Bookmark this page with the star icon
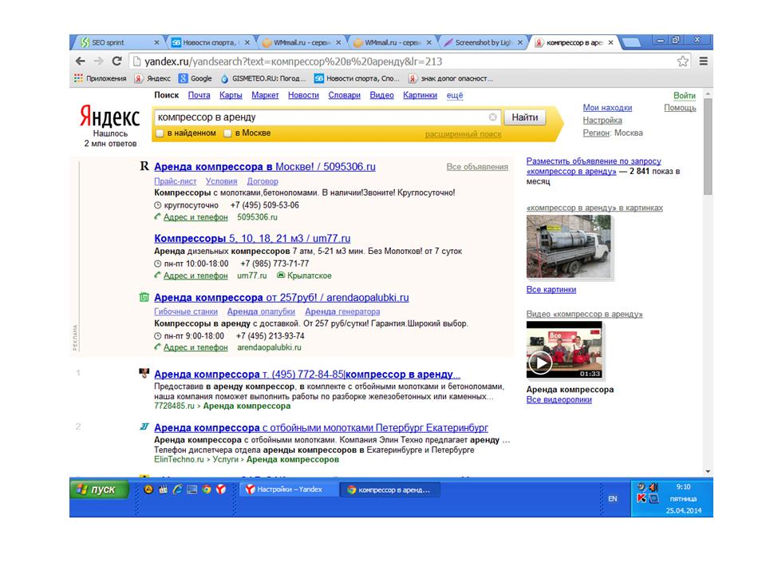766x575 pixels. click(x=682, y=61)
